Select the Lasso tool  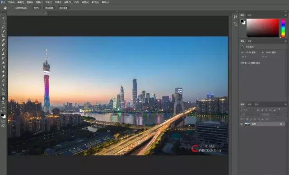(3, 27)
